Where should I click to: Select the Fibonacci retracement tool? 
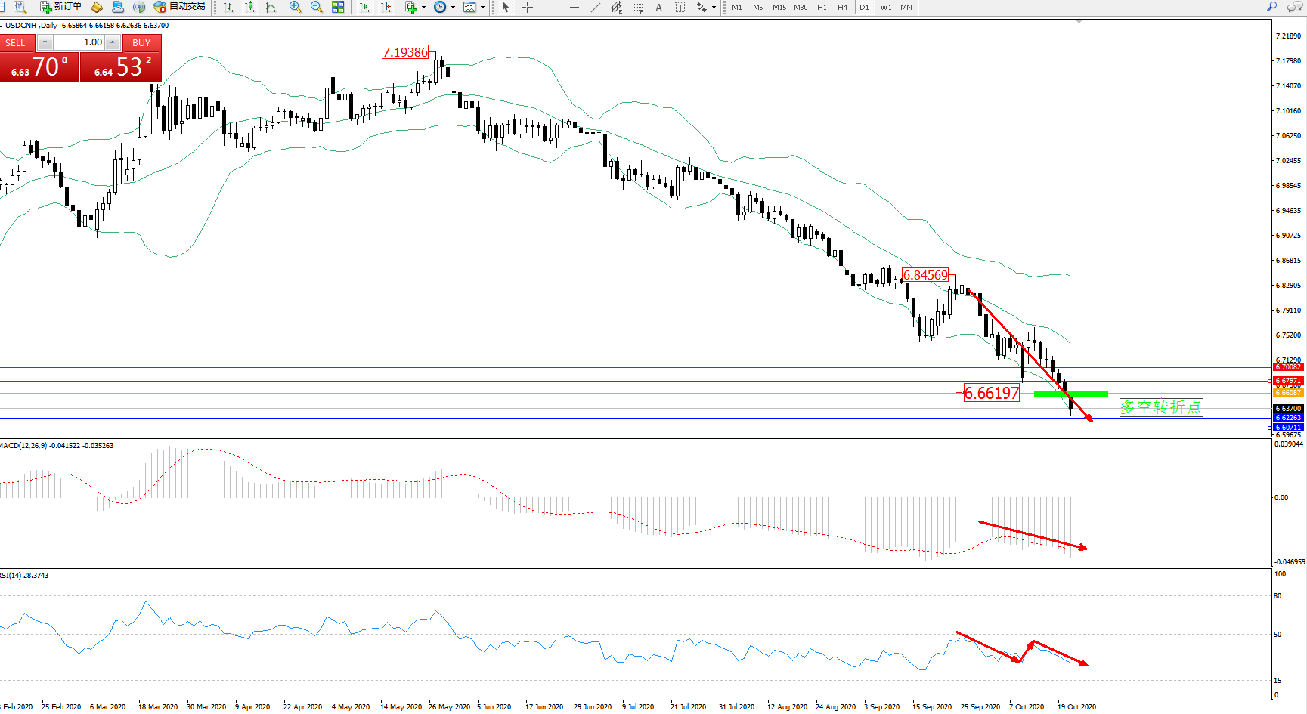coord(638,7)
